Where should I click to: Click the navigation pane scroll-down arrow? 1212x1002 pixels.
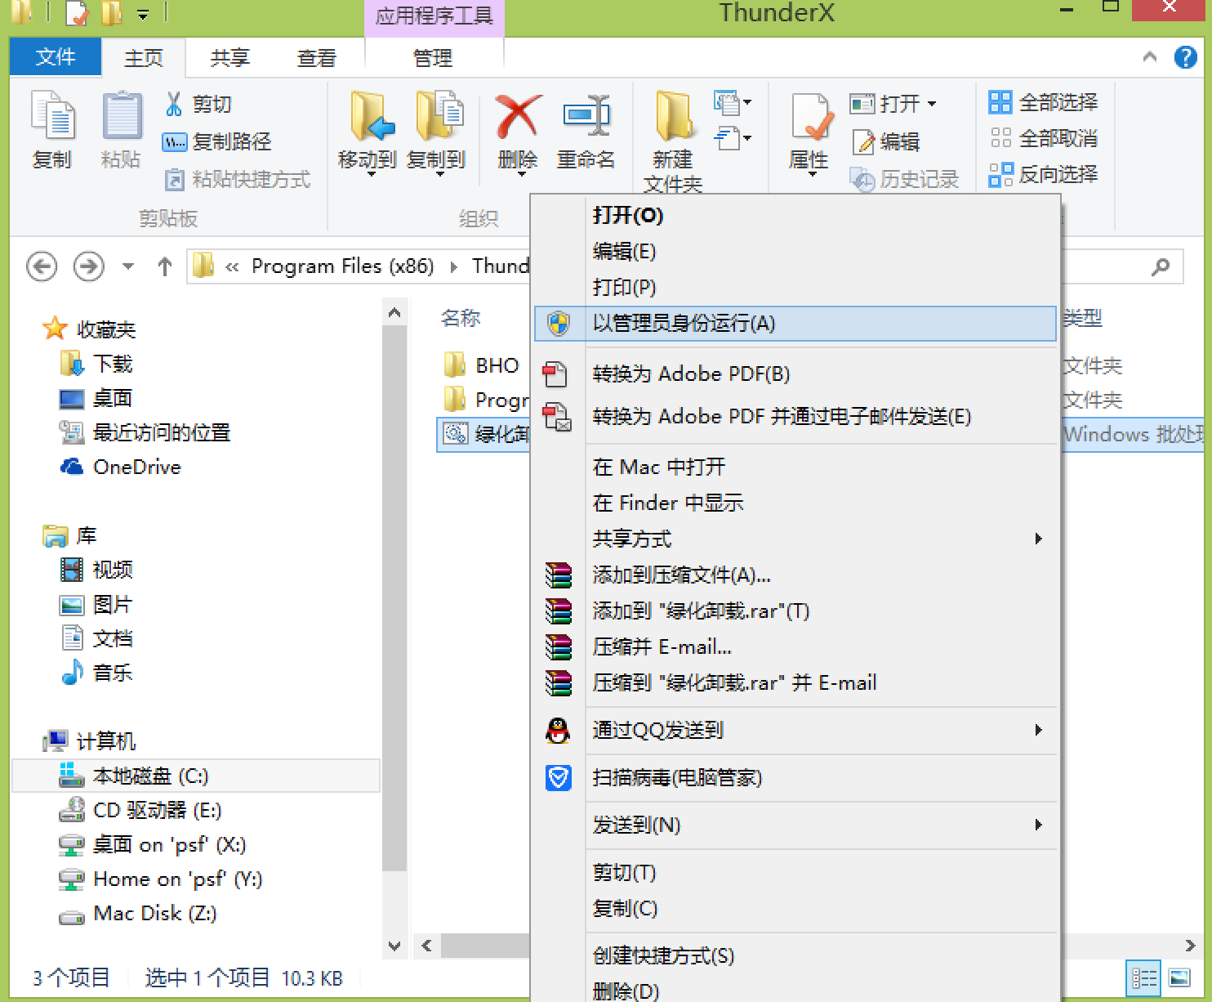pos(394,946)
